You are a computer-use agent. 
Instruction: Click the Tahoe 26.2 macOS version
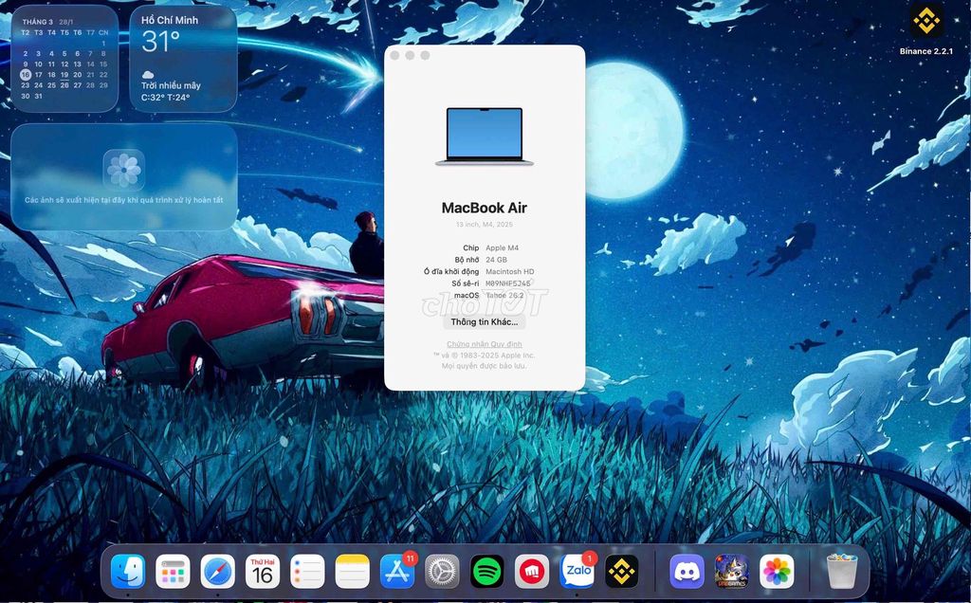pyautogui.click(x=504, y=295)
